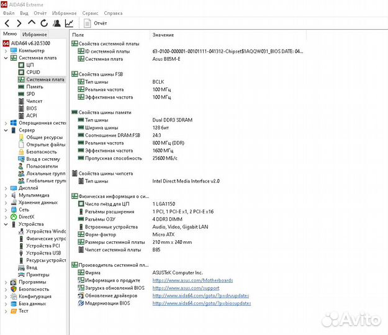Open the Файл menu
This screenshot has height=335, width=388.
(x=9, y=13)
